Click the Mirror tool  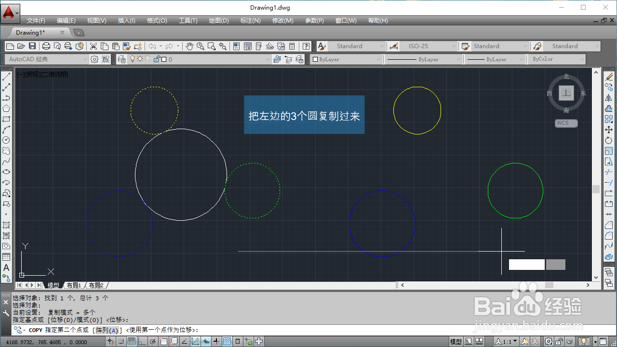pyautogui.click(x=609, y=98)
